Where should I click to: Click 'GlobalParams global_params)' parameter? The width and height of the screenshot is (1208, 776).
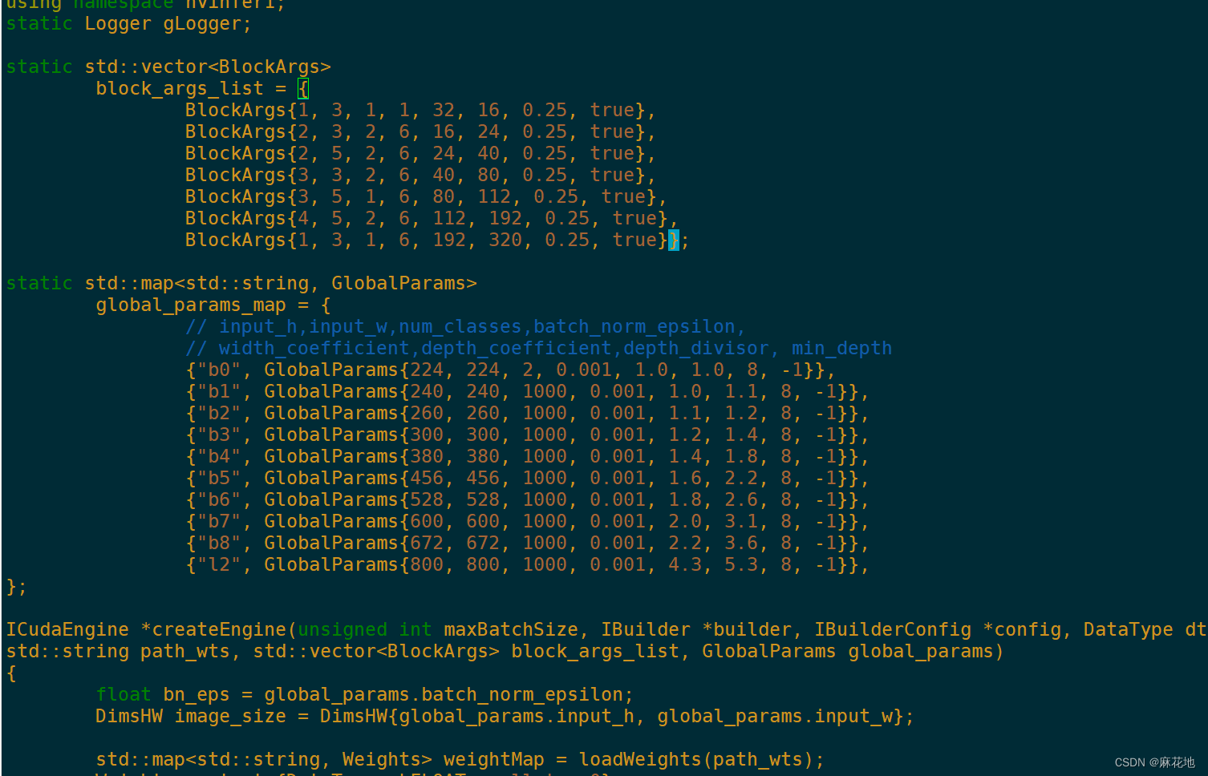coord(853,651)
